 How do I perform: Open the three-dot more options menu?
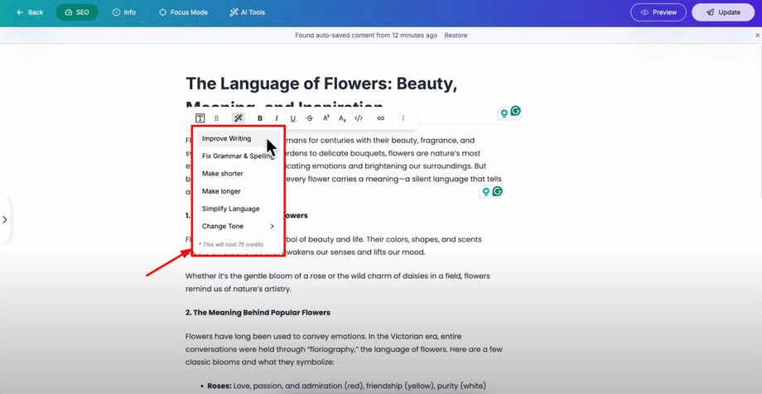tap(403, 118)
